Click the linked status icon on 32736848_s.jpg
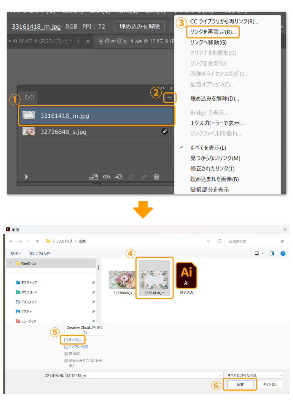This screenshot has width=293, height=406. click(165, 131)
